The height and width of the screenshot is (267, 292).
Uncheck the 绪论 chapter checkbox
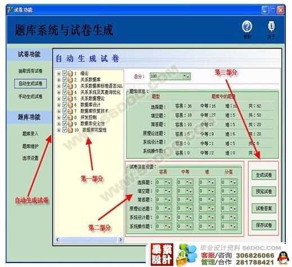tap(65, 73)
